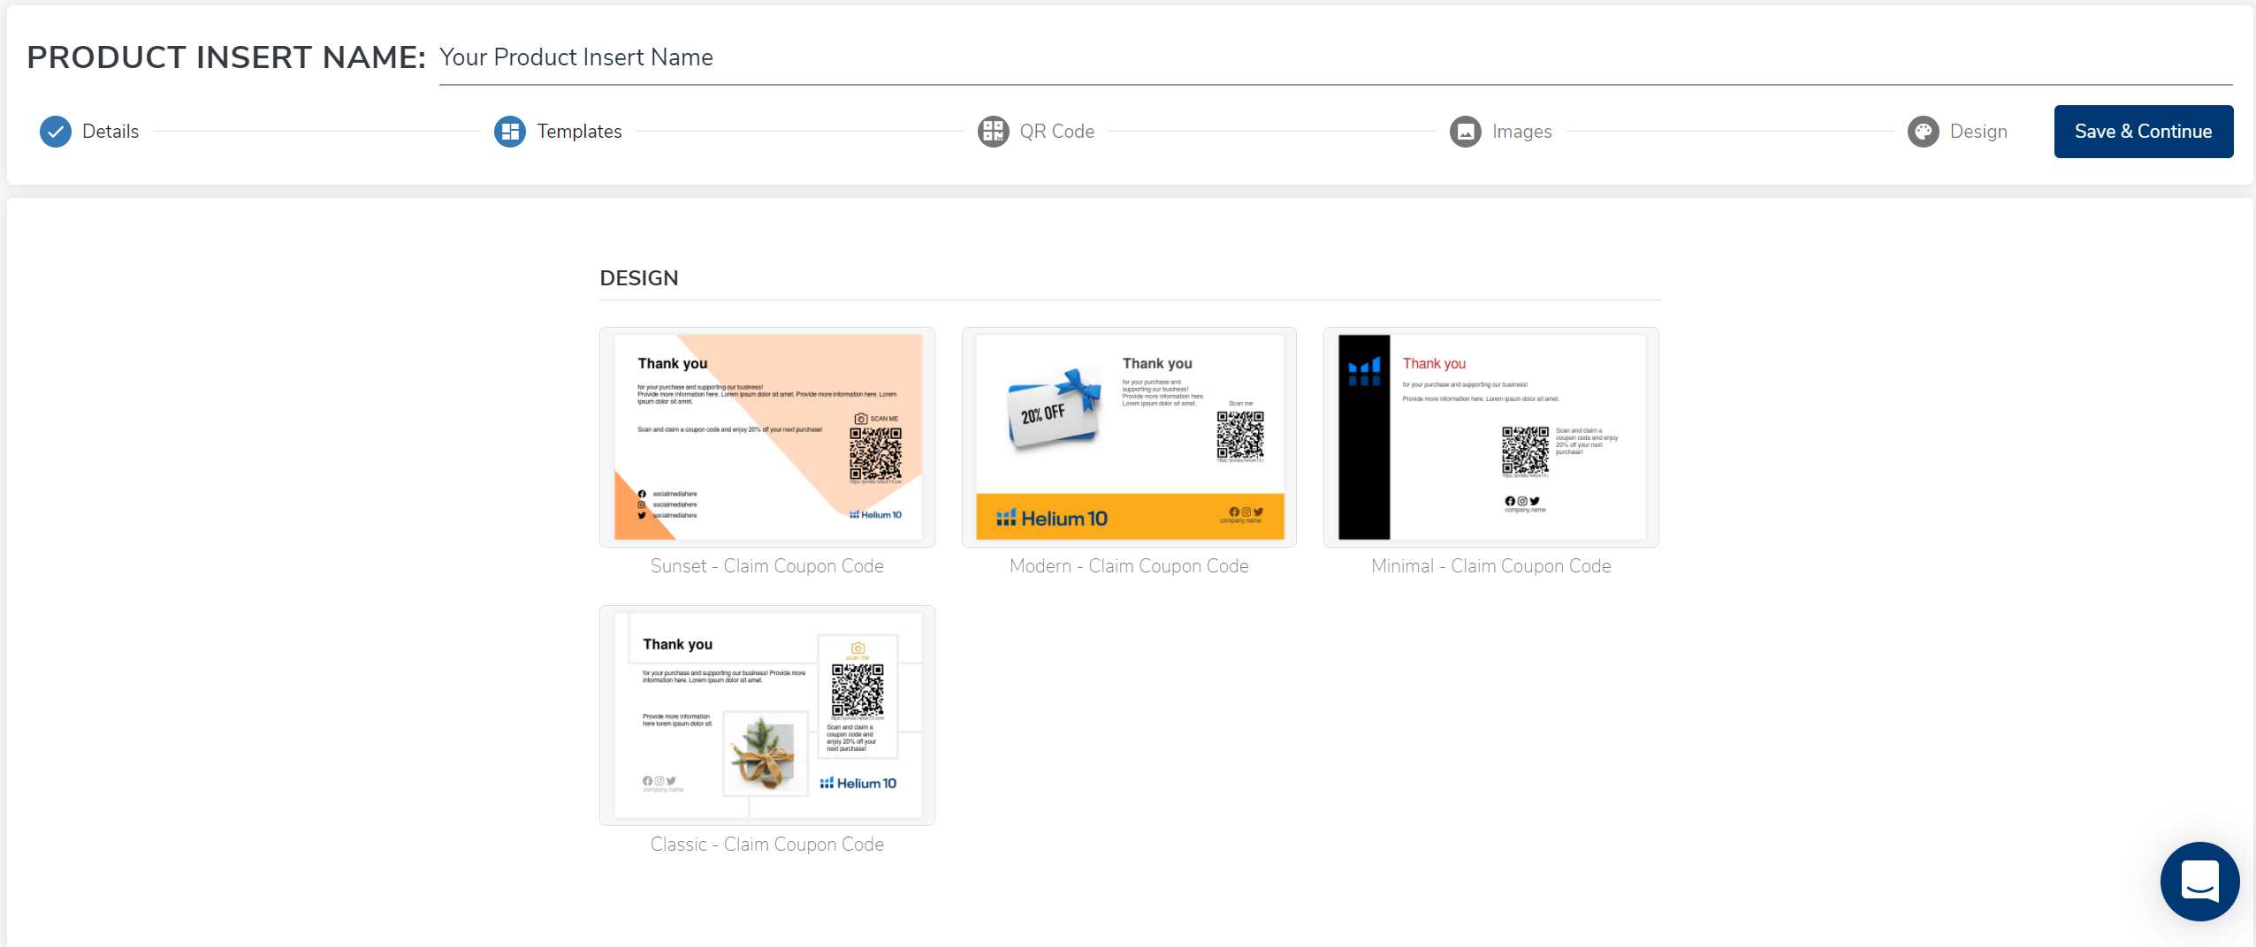Click the Classic - Claim Coupon Code caption
This screenshot has height=947, width=2256.
(767, 845)
